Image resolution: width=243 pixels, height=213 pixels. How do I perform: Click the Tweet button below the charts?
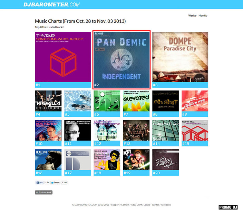(55, 183)
